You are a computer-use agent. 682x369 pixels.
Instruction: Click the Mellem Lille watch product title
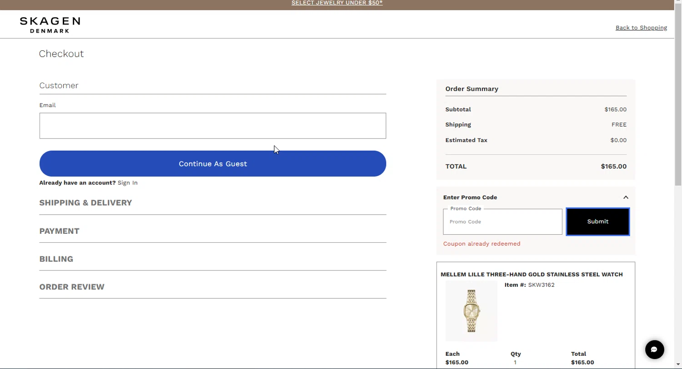pyautogui.click(x=532, y=275)
